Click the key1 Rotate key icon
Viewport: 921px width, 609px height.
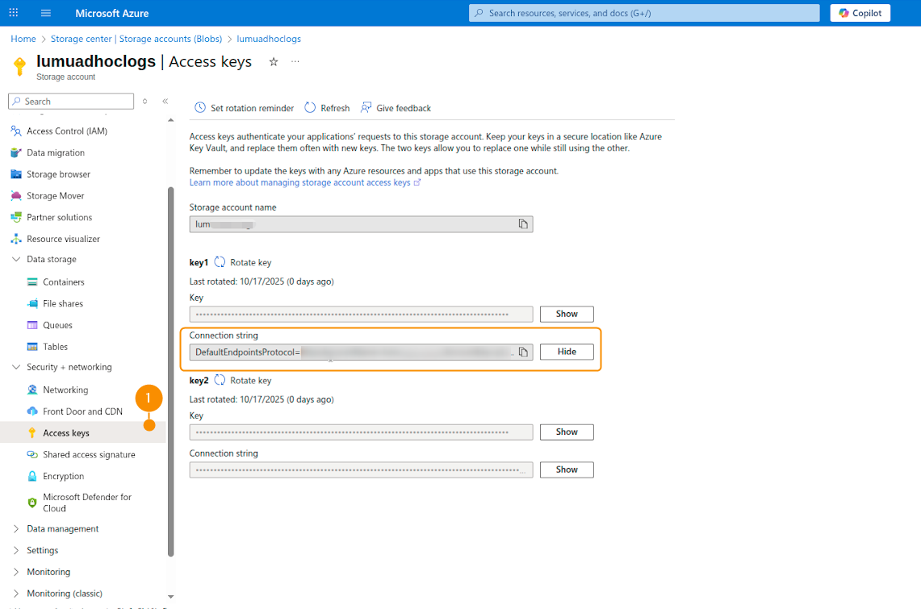pyautogui.click(x=220, y=262)
